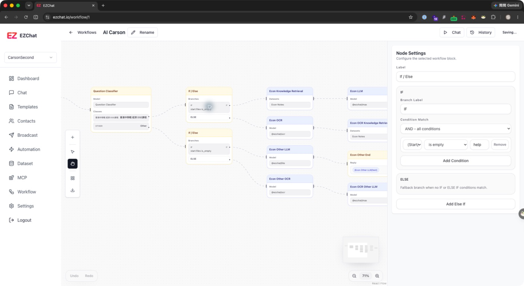Open Dataset in the sidebar
The width and height of the screenshot is (524, 286).
tap(25, 163)
